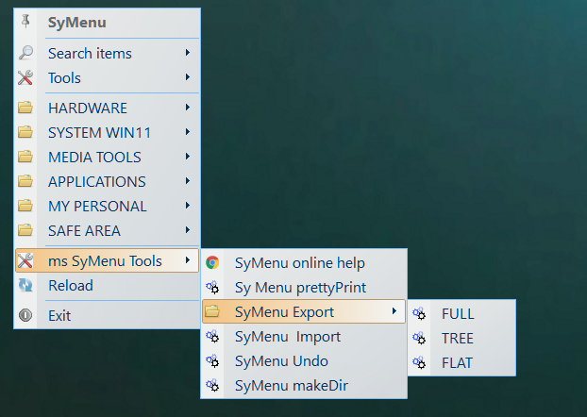Run SyMenu Undo
Image resolution: width=587 pixels, height=417 pixels.
pos(304,360)
